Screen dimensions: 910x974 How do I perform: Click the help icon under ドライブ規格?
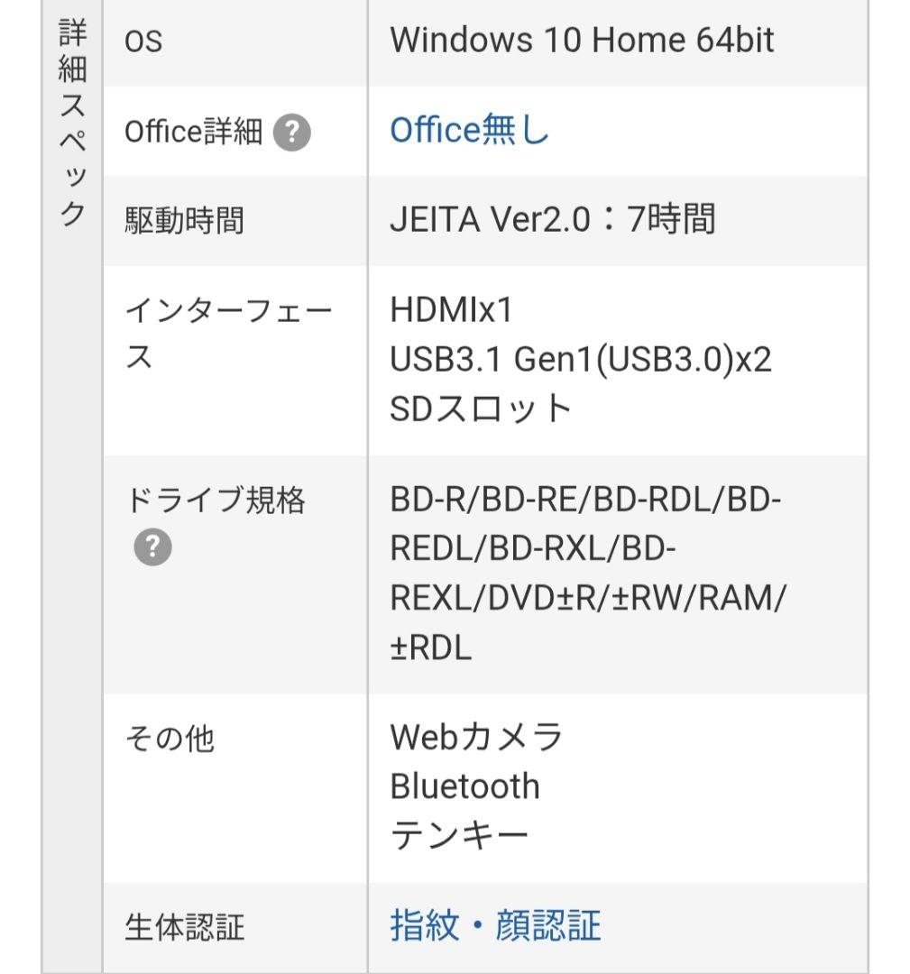click(x=152, y=547)
